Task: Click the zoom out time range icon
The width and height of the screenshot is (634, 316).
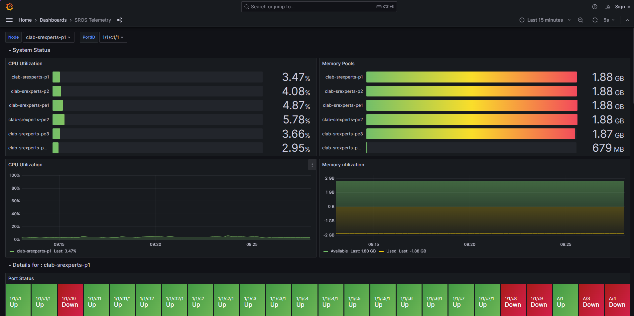Action: point(580,20)
